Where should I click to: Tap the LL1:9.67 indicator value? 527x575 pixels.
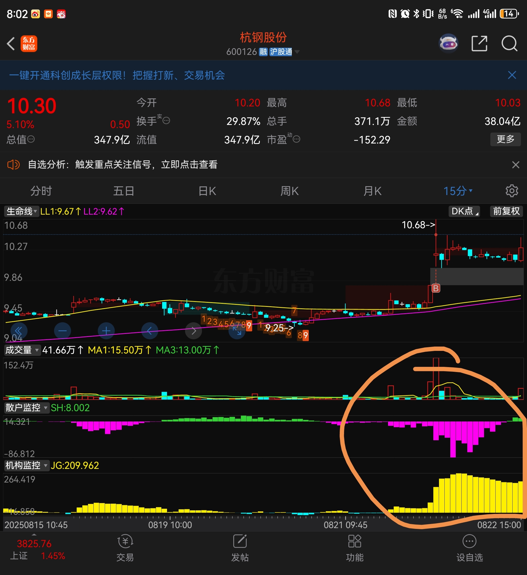click(60, 211)
